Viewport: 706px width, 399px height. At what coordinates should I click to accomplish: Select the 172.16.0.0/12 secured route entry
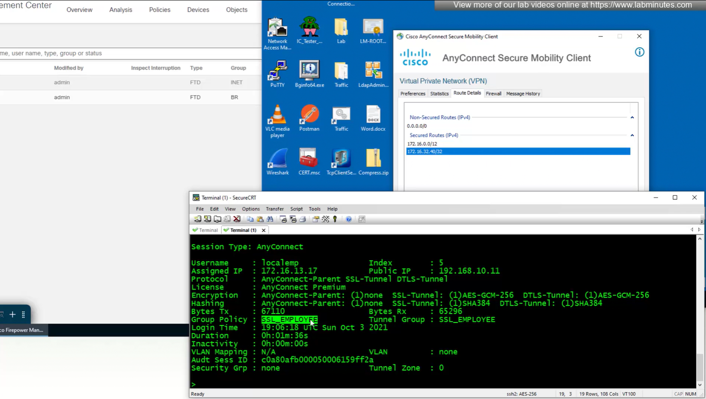point(422,144)
